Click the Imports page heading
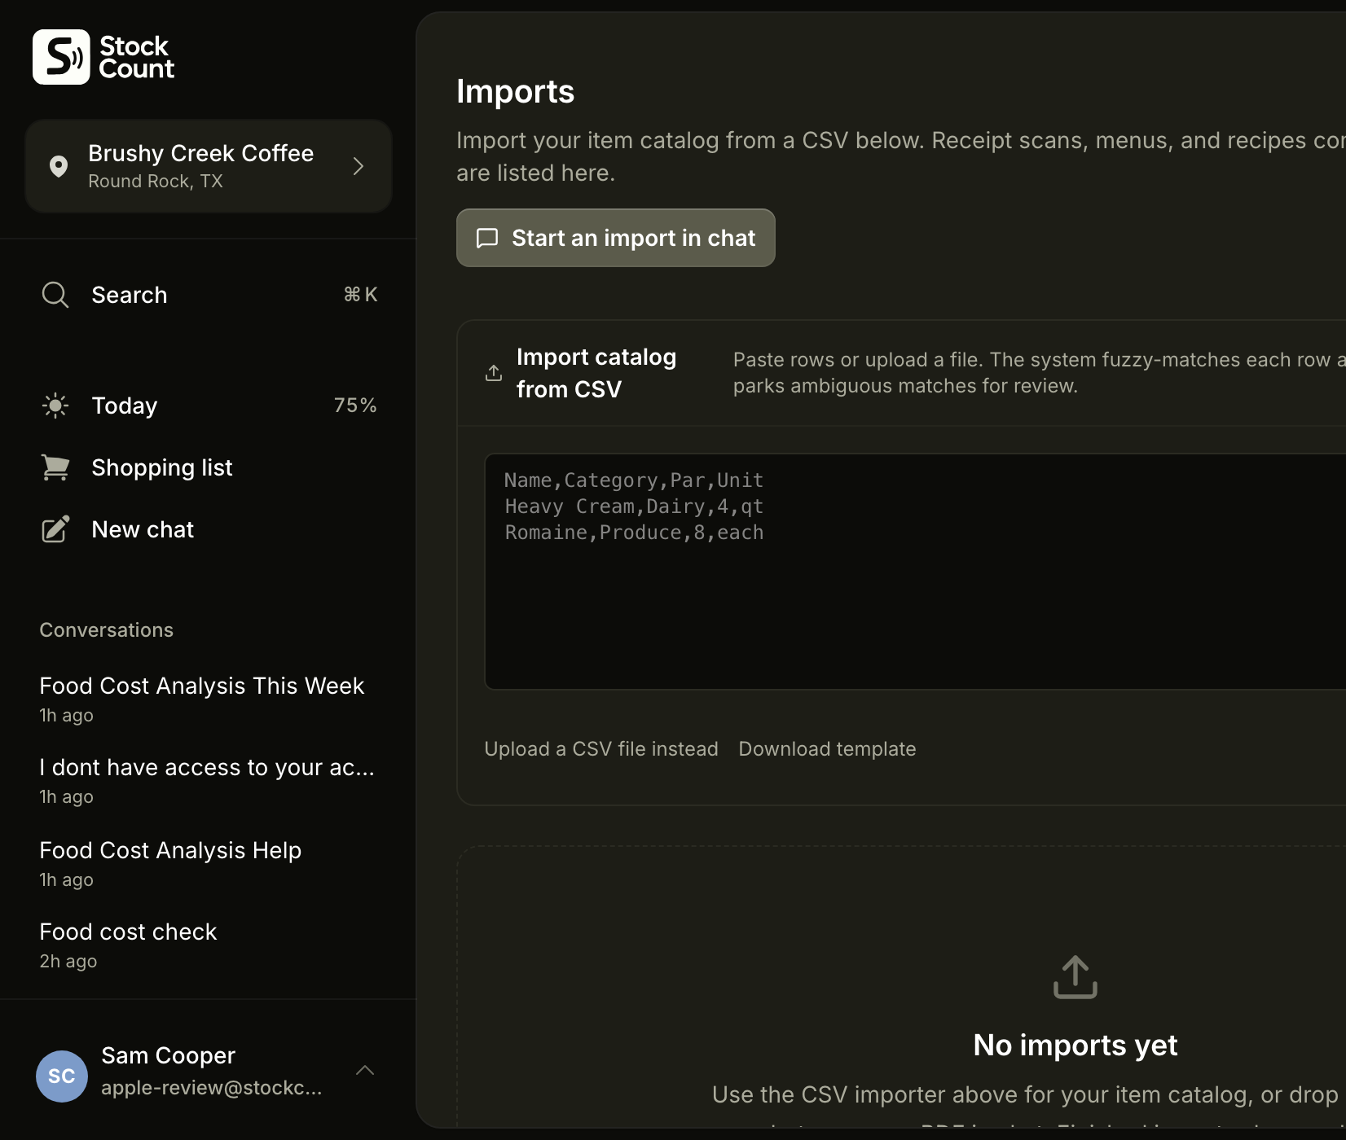The image size is (1346, 1140). pos(515,91)
